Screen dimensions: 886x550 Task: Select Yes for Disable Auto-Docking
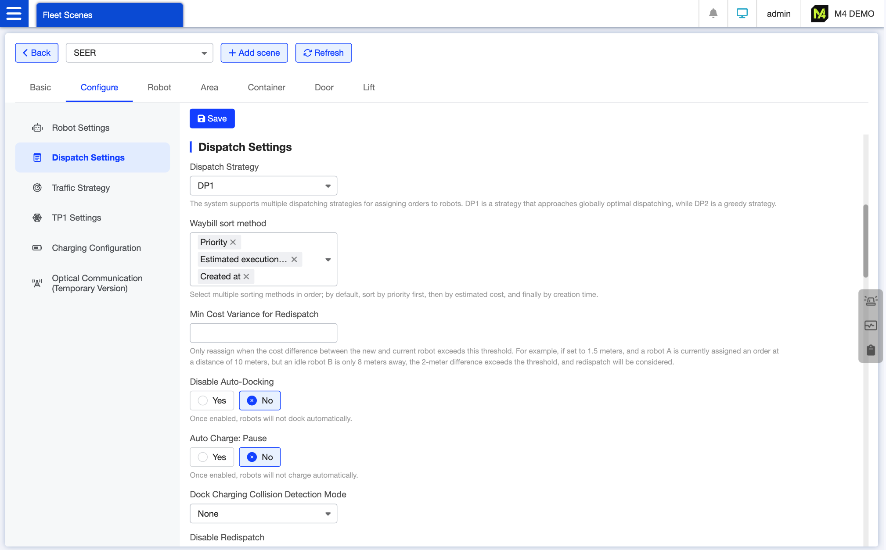click(x=212, y=400)
